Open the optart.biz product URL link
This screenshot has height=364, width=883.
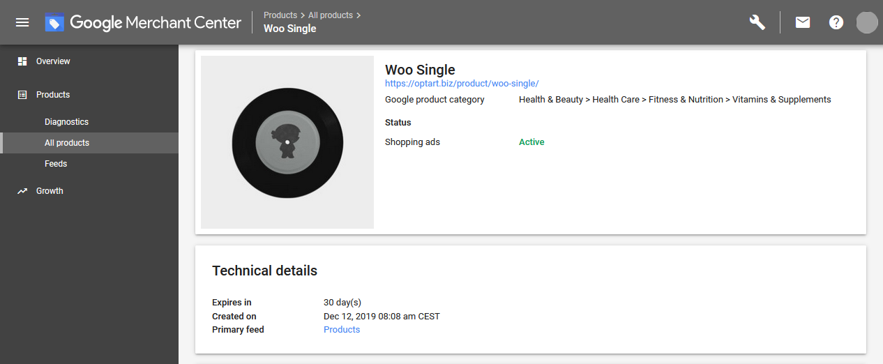coord(462,83)
